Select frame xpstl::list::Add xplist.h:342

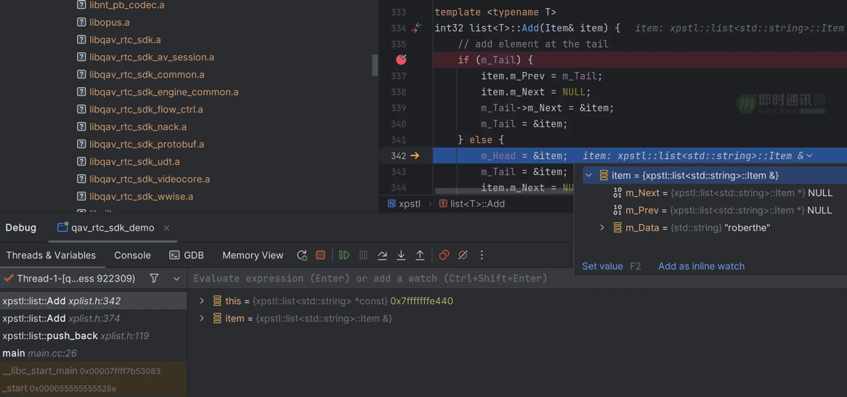(x=94, y=301)
